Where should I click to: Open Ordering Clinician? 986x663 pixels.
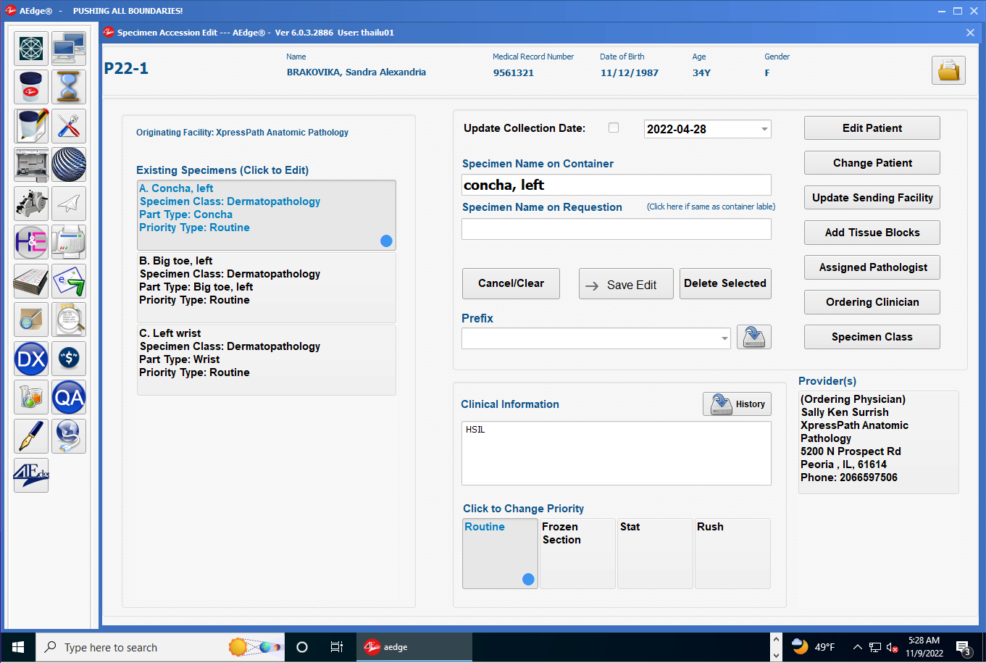pyautogui.click(x=872, y=302)
